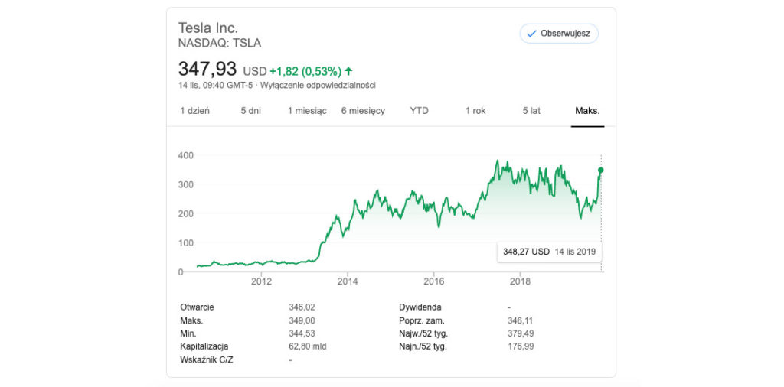Click the Poprz. zam. value 346,11
The height and width of the screenshot is (387, 784).
pos(521,320)
